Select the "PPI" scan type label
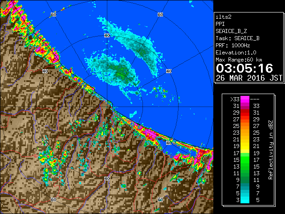Screen dimensions: 285x214 (x=220, y=24)
